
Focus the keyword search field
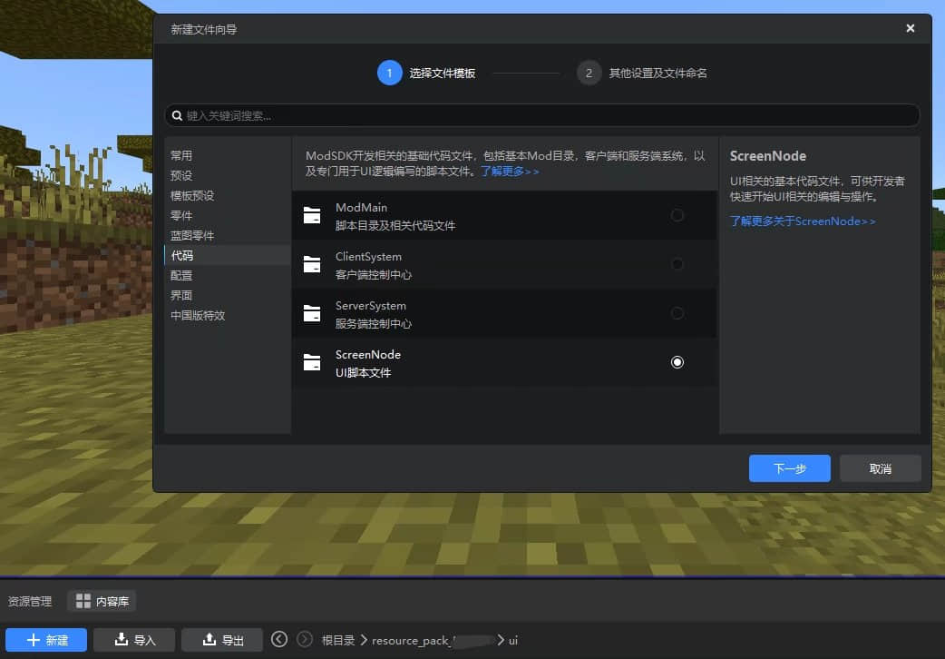click(x=544, y=116)
